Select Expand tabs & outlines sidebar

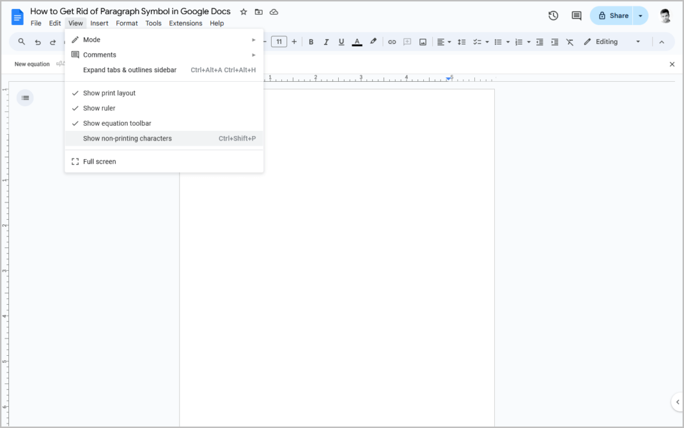pyautogui.click(x=164, y=70)
